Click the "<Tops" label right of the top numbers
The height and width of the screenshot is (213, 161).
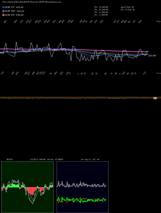[x=158, y=22]
